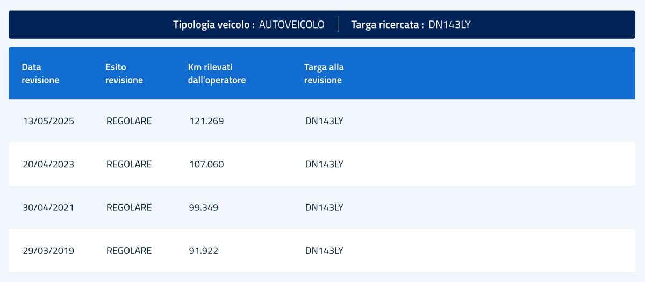Select plate DN143LY in the 29/03/2019 row
Image resolution: width=645 pixels, height=282 pixels.
[324, 250]
